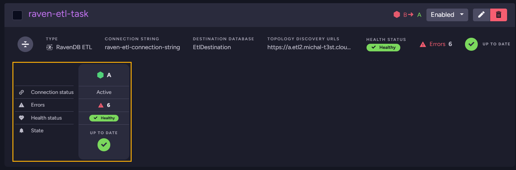
Task: Click the HEALTH STATUS header label
Action: pyautogui.click(x=386, y=40)
